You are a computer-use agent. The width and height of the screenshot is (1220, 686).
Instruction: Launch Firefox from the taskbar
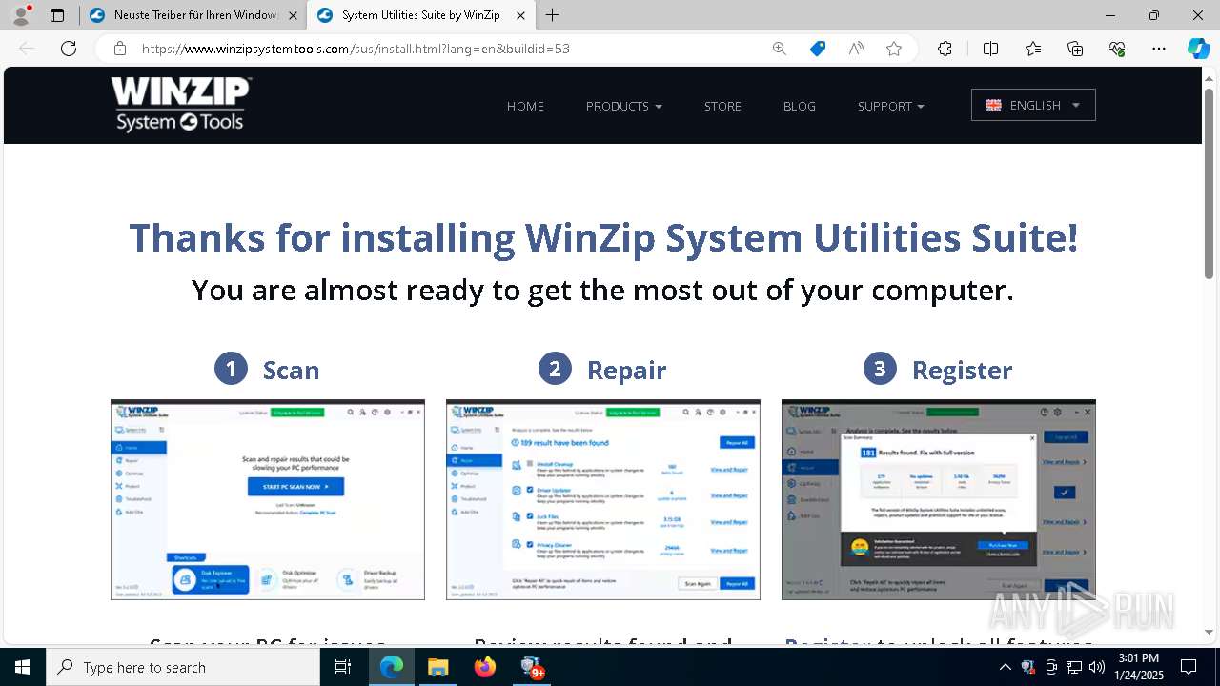coord(484,667)
